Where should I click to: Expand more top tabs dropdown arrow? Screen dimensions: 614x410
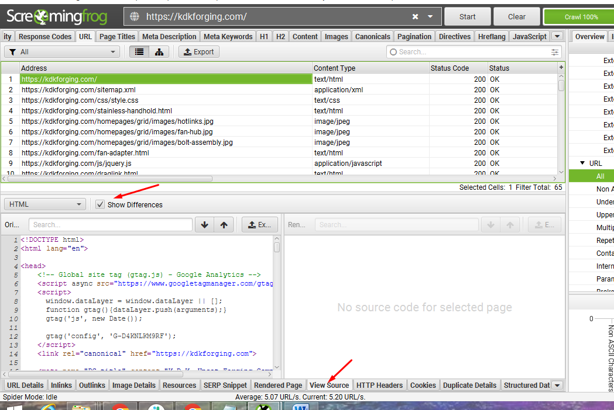tap(557, 36)
